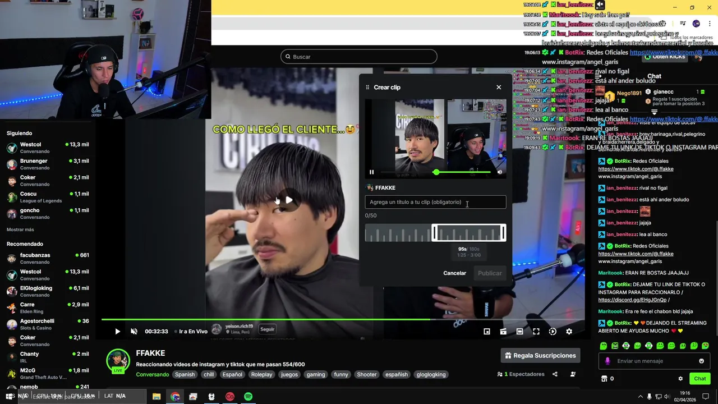Open the chat shop icon
This screenshot has height=404, width=718.
(x=604, y=379)
